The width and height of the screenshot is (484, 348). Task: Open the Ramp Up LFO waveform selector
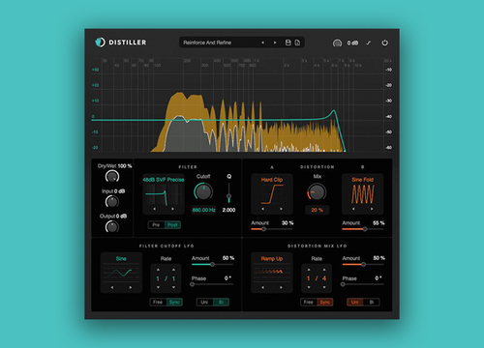point(272,258)
